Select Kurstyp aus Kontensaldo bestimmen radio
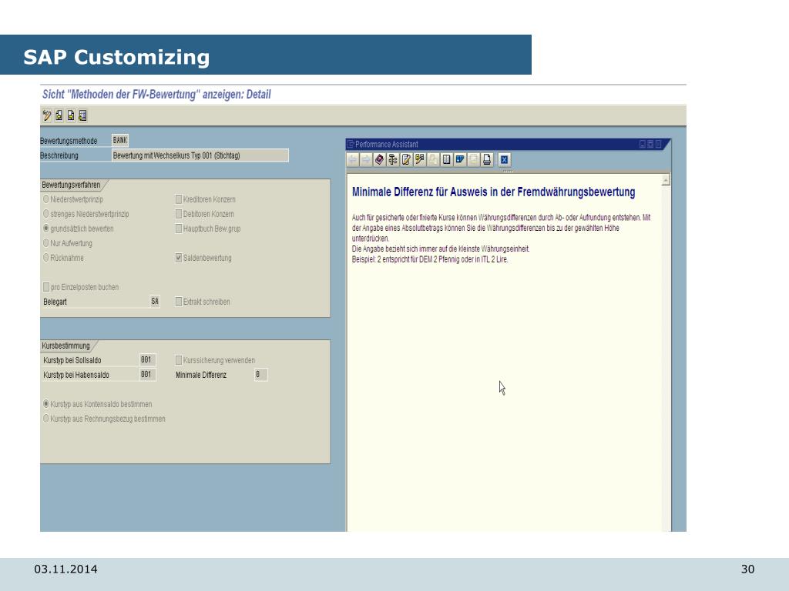Viewport: 789px width, 591px height. click(x=46, y=403)
